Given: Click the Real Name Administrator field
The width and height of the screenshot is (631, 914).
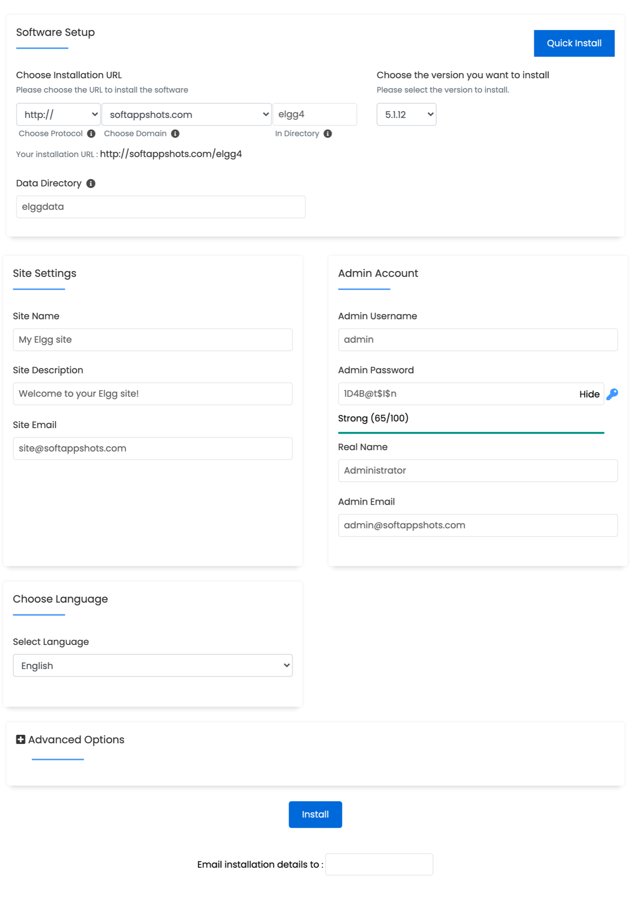Looking at the screenshot, I should [x=478, y=471].
